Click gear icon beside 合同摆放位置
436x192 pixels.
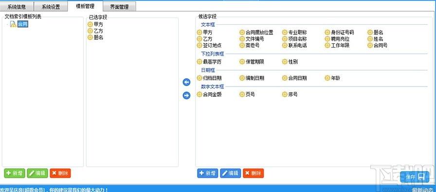click(x=242, y=33)
